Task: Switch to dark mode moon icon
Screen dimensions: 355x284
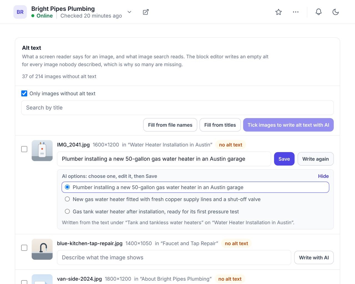Action: [336, 12]
